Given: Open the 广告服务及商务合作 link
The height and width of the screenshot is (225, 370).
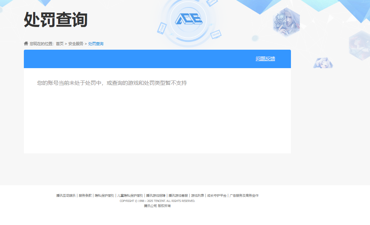Looking at the screenshot, I should point(244,195).
